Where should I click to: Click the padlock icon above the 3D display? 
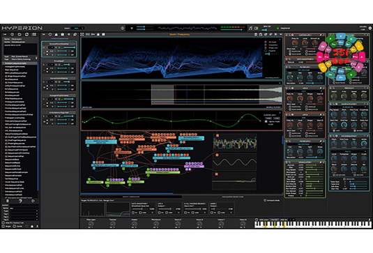coord(98,34)
